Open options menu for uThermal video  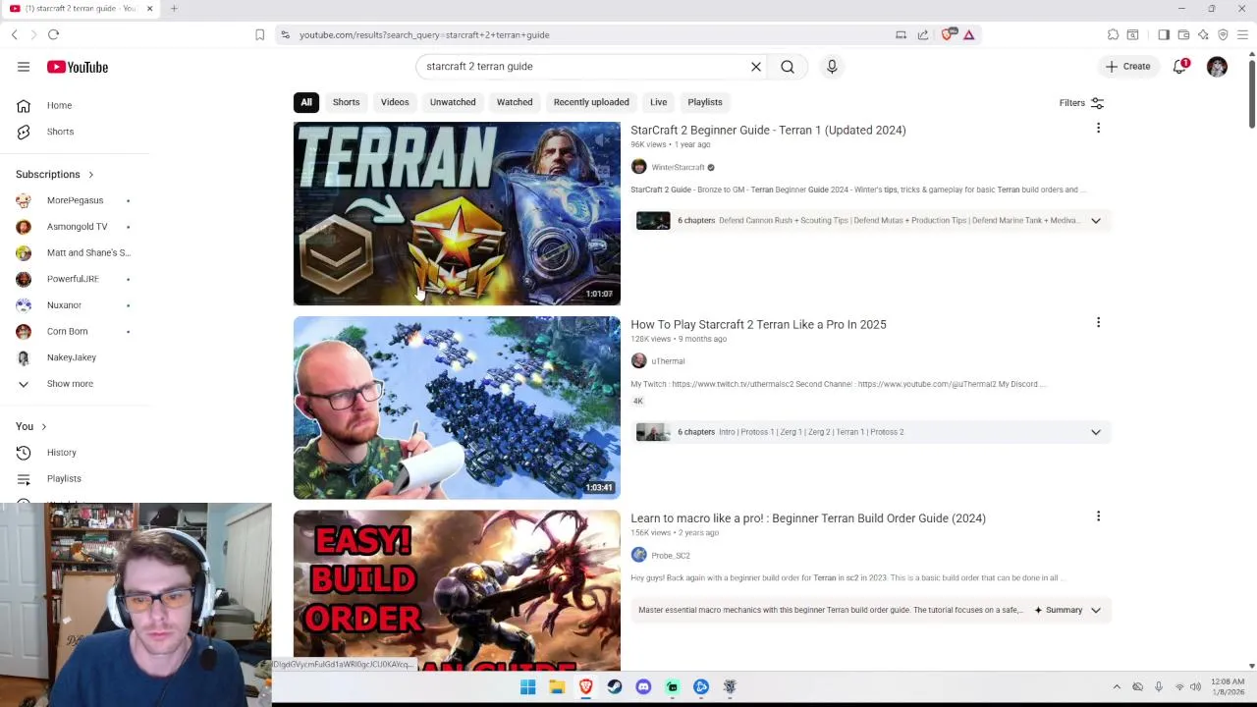1098,323
